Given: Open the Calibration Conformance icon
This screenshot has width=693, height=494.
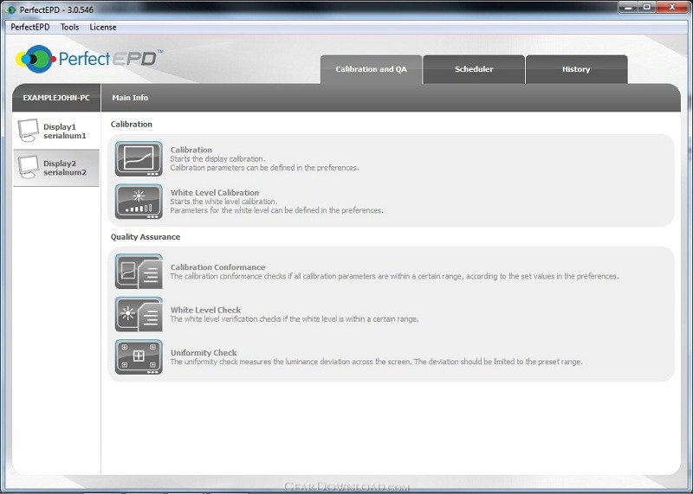Looking at the screenshot, I should [x=139, y=272].
